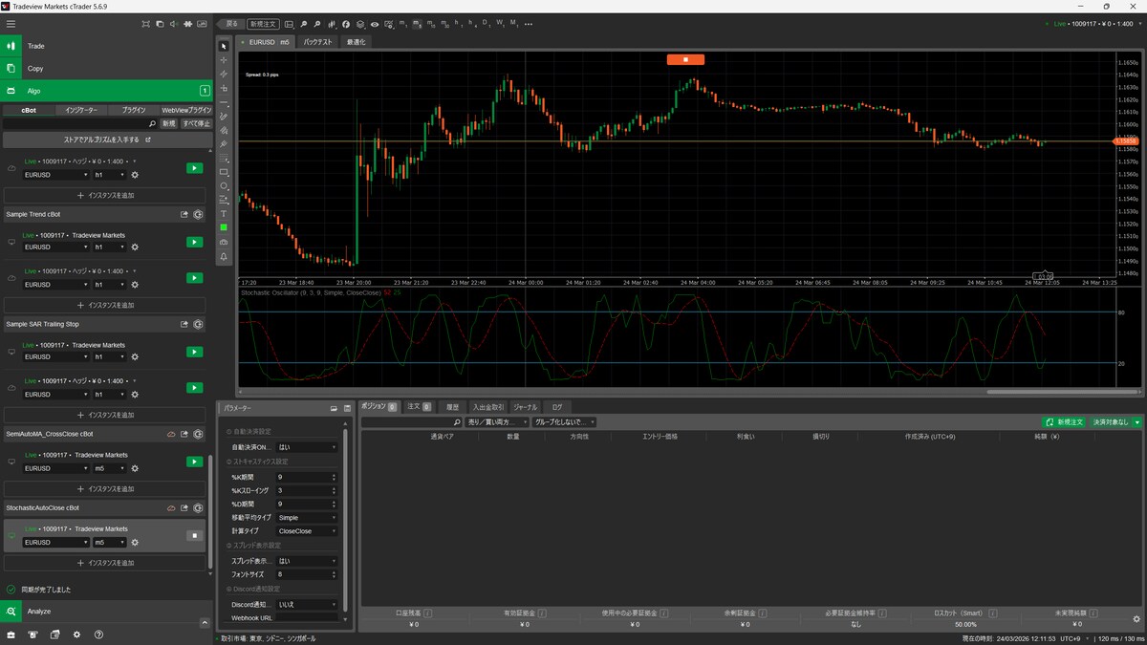1147x645 pixels.
Task: Start the SemiAutoMA_CrossClose cBot instance
Action: click(x=194, y=462)
